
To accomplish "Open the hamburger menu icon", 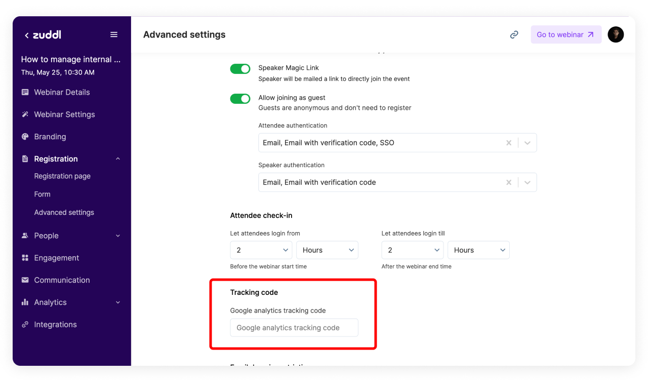I will tap(114, 34).
